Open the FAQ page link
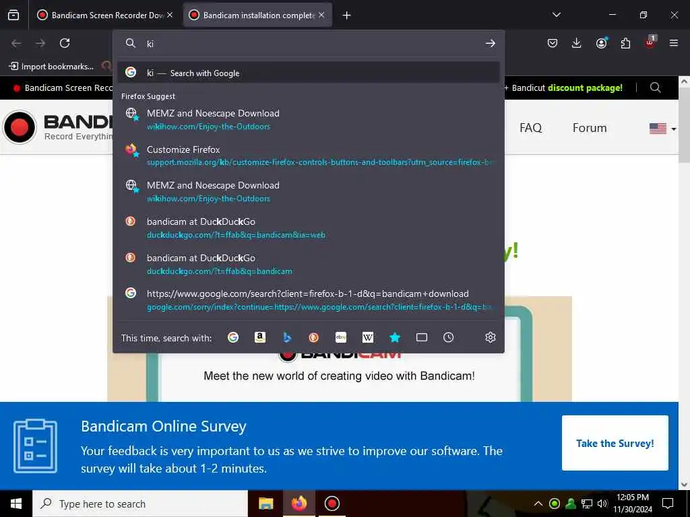690x517 pixels. (x=531, y=127)
